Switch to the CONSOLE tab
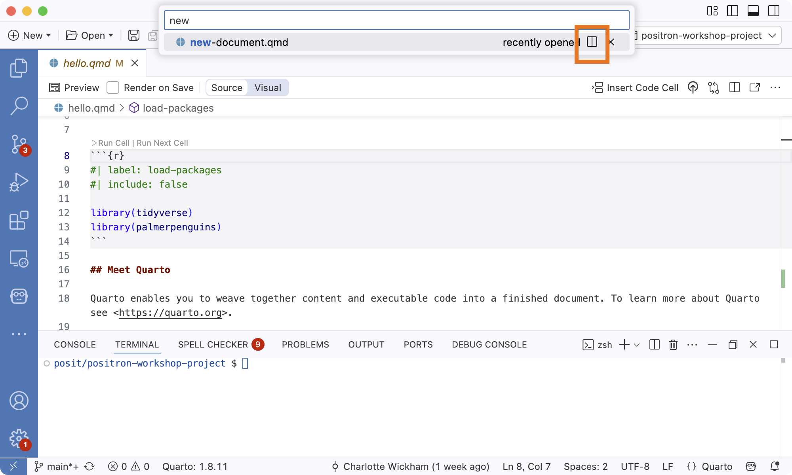This screenshot has width=792, height=475. 75,344
